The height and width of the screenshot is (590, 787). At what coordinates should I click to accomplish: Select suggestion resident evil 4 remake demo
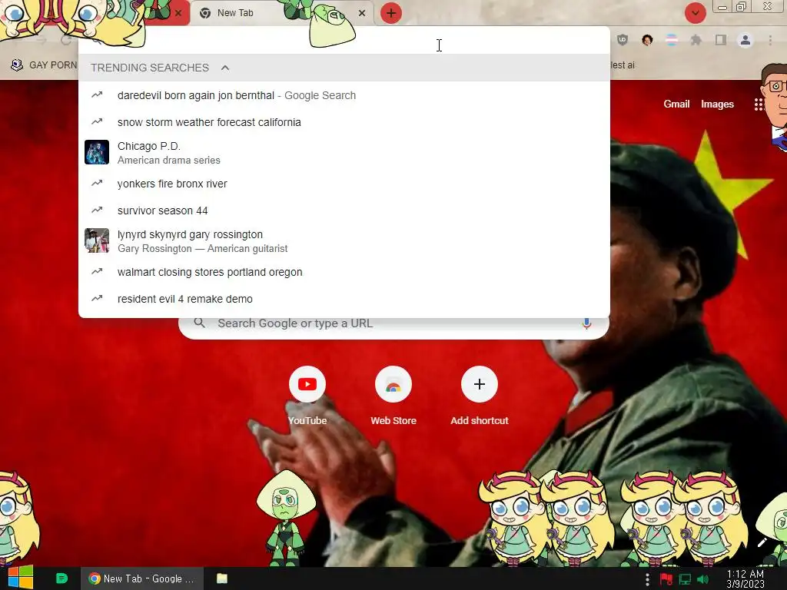coord(344,299)
